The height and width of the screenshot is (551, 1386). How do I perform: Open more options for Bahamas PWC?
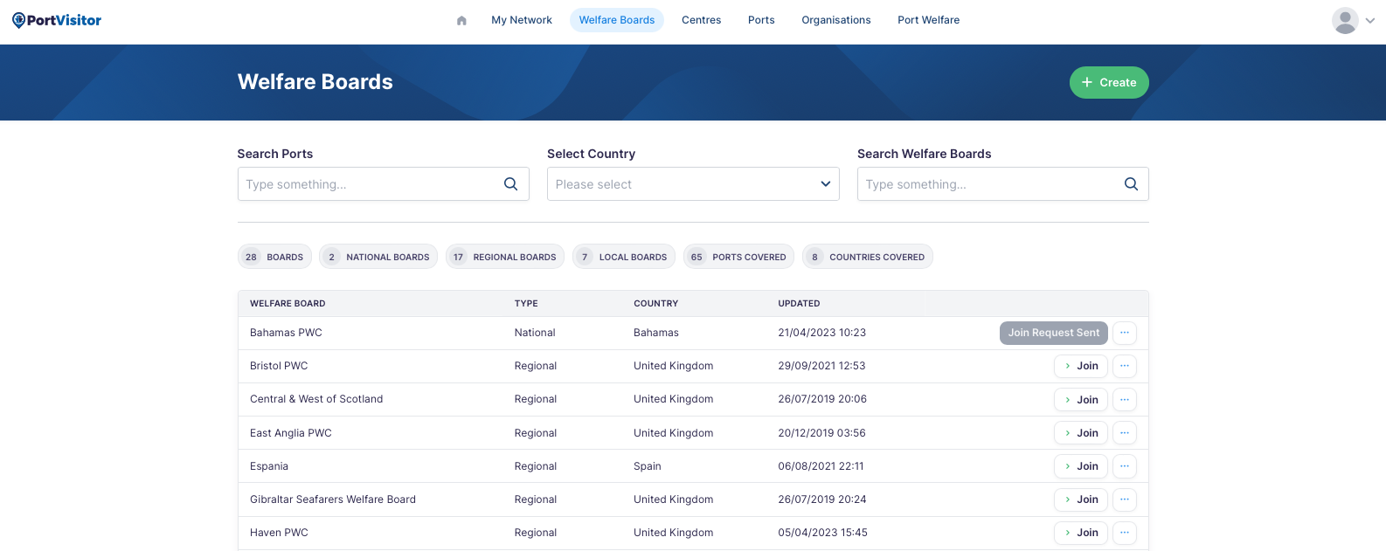click(x=1125, y=333)
